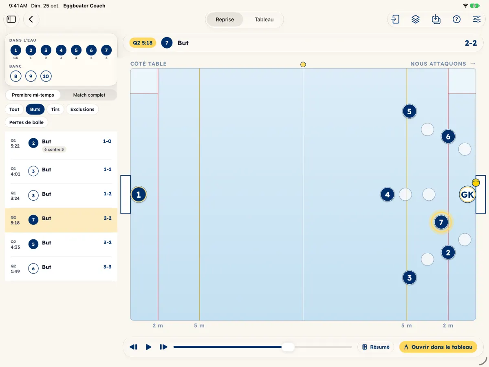Image resolution: width=489 pixels, height=367 pixels.
Task: Select player 1 in the water roster
Action: (x=15, y=51)
